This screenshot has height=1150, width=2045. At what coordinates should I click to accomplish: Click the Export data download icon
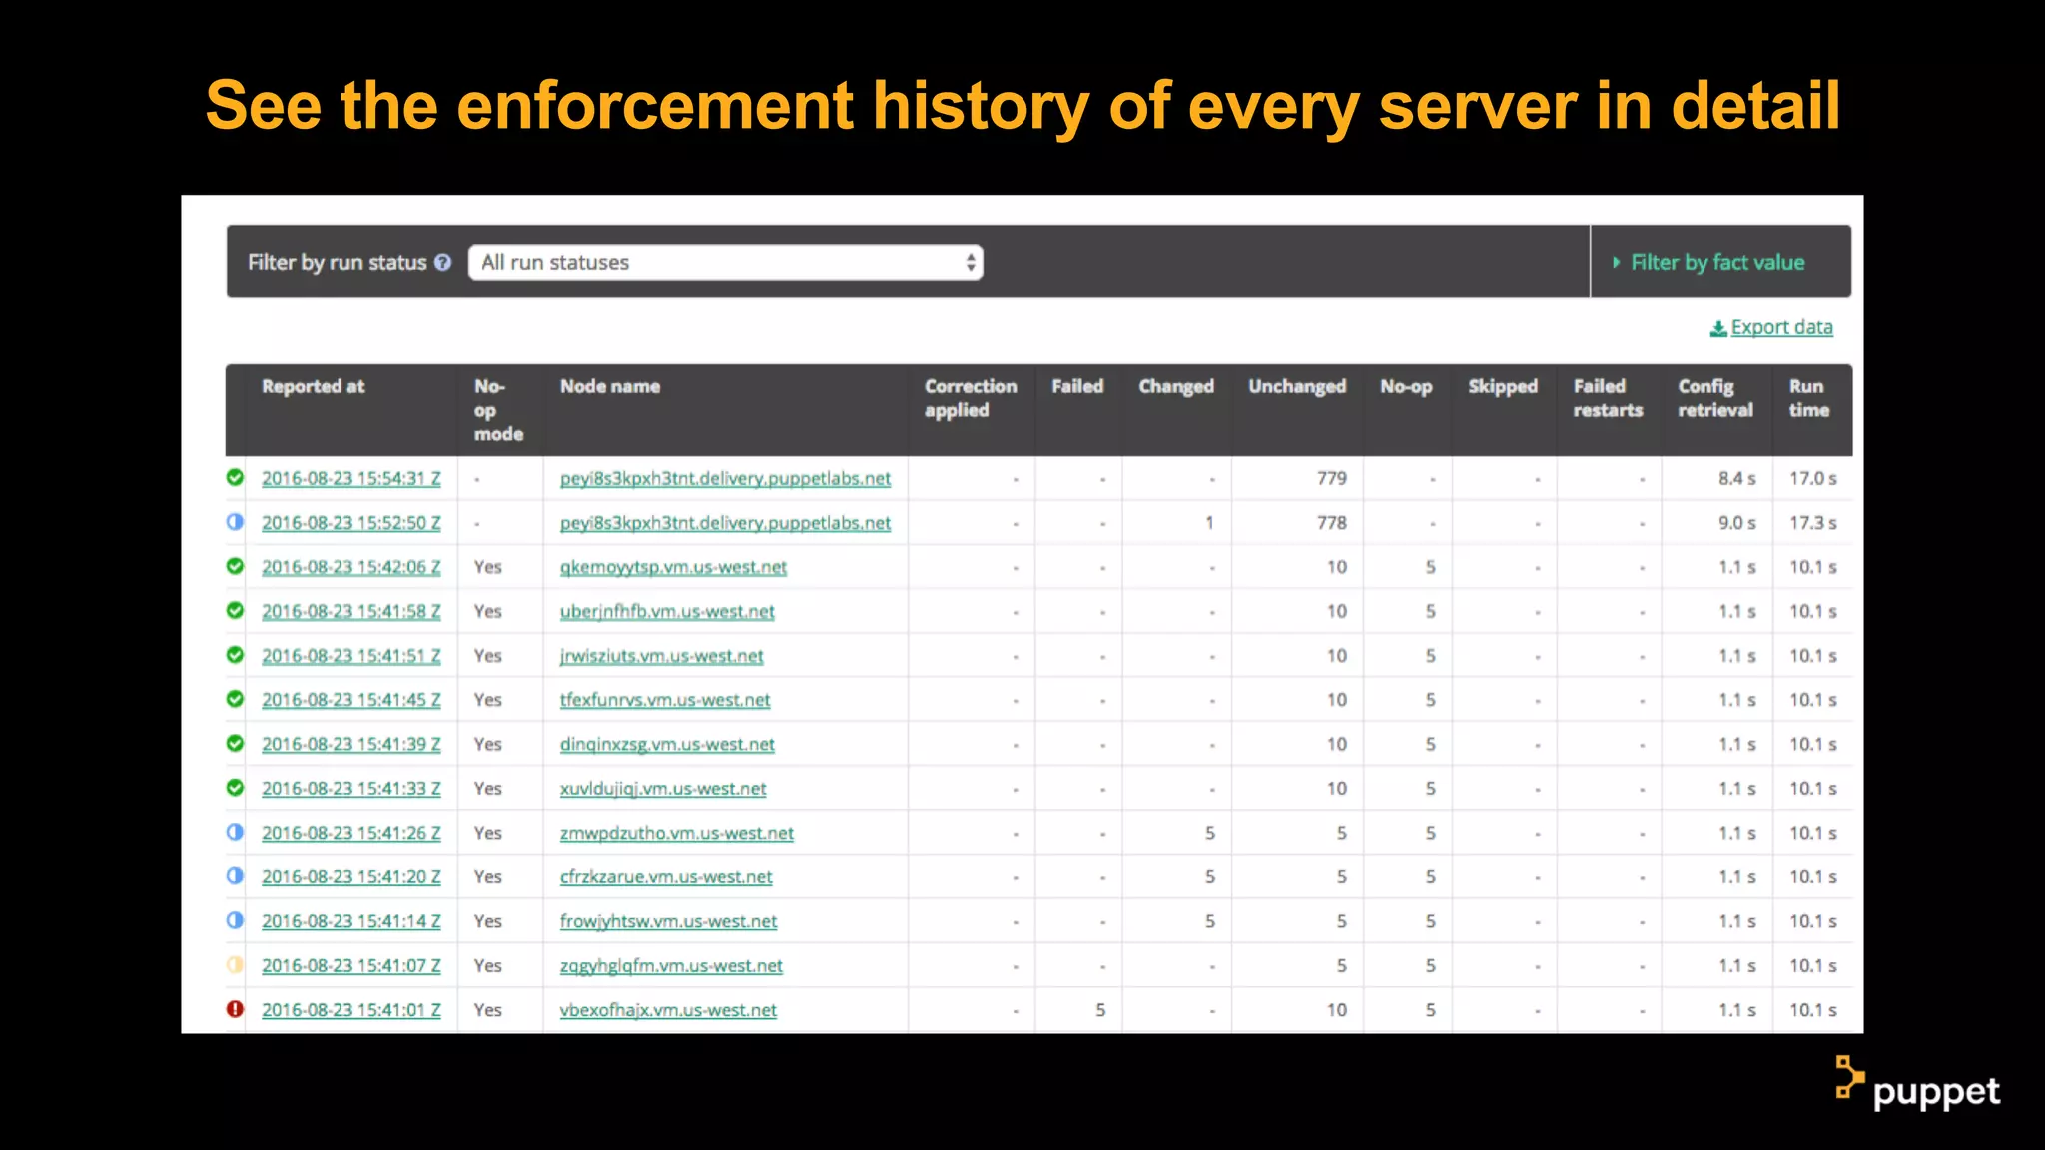1718,328
